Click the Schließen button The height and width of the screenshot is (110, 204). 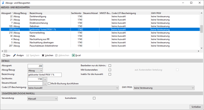click(196, 107)
